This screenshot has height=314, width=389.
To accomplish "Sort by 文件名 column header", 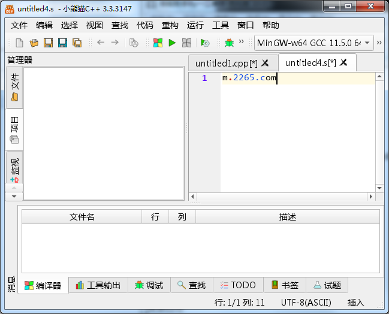I will coord(82,217).
